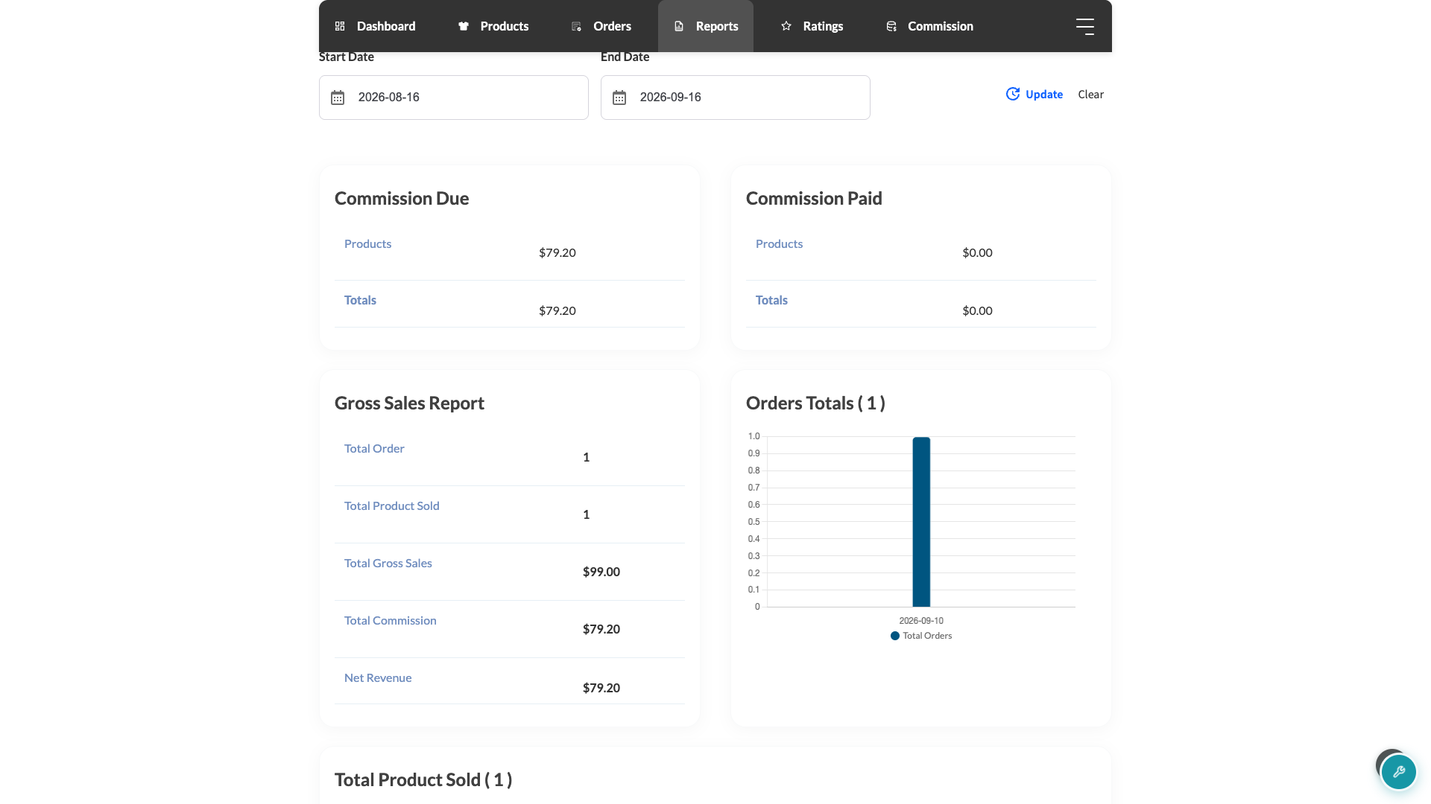Open the Commission tab
1431x804 pixels.
click(x=929, y=26)
